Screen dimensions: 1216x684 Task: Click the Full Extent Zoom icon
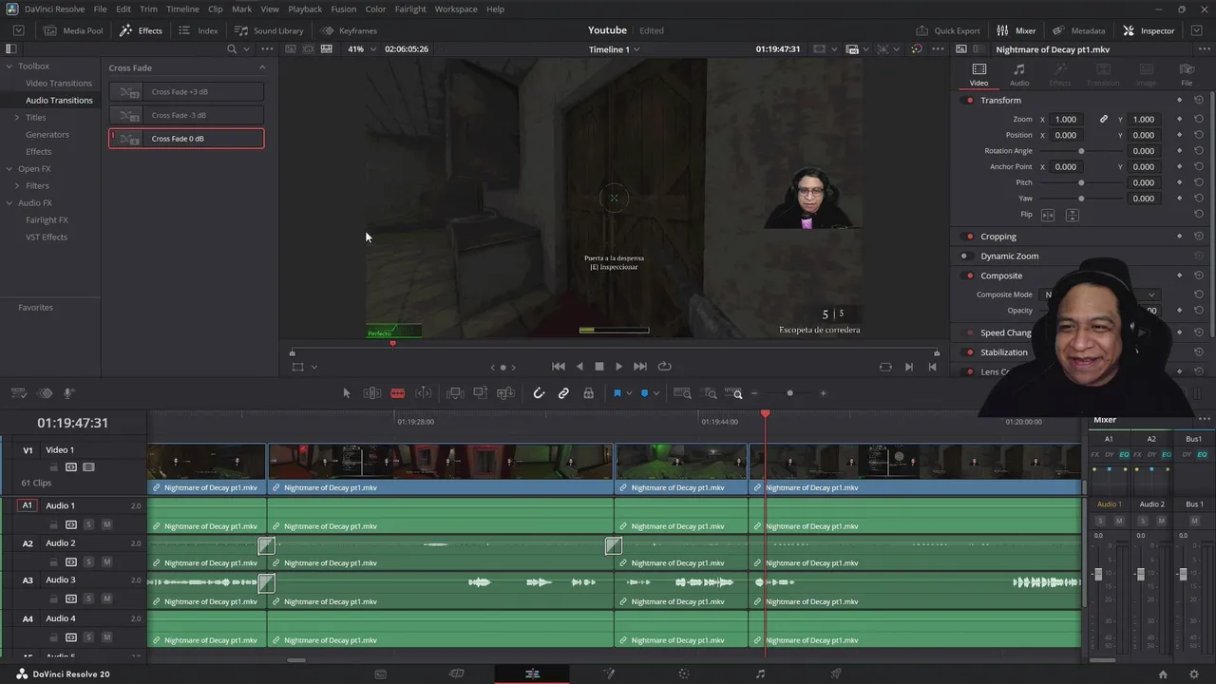click(x=682, y=393)
